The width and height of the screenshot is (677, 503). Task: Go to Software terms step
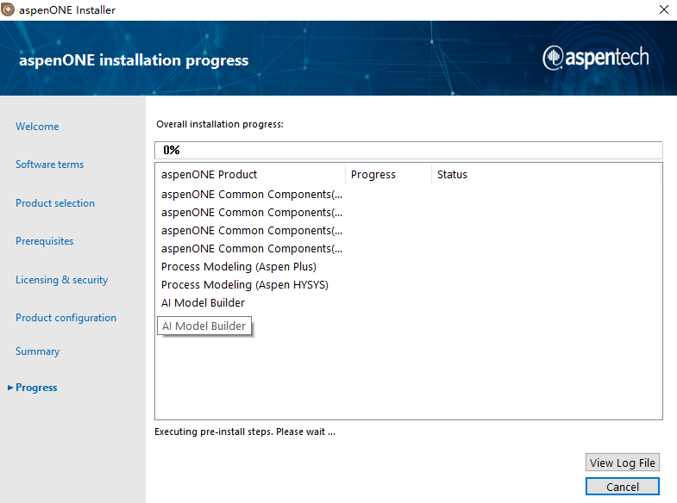point(49,165)
